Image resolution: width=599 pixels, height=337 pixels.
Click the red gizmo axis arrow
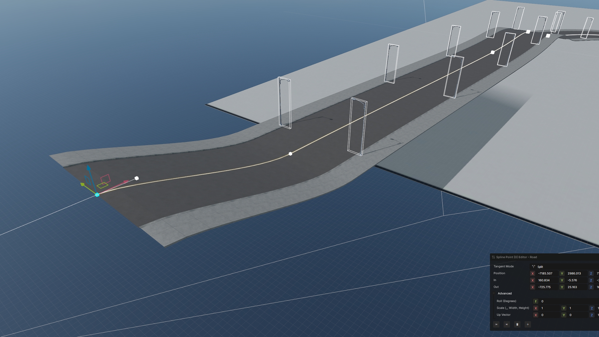(x=126, y=181)
